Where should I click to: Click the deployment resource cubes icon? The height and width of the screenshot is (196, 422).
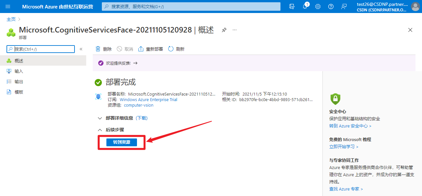pyautogui.click(x=11, y=32)
